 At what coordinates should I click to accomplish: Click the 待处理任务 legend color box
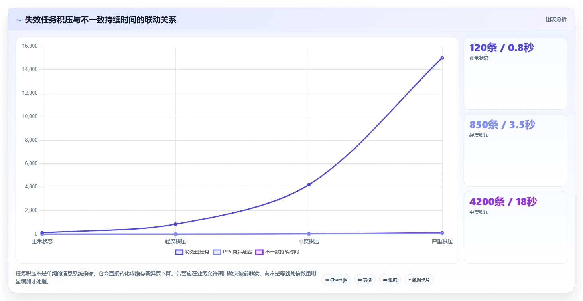pos(179,252)
